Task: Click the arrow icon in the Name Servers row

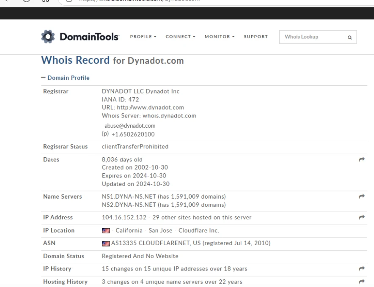Action: tap(361, 197)
